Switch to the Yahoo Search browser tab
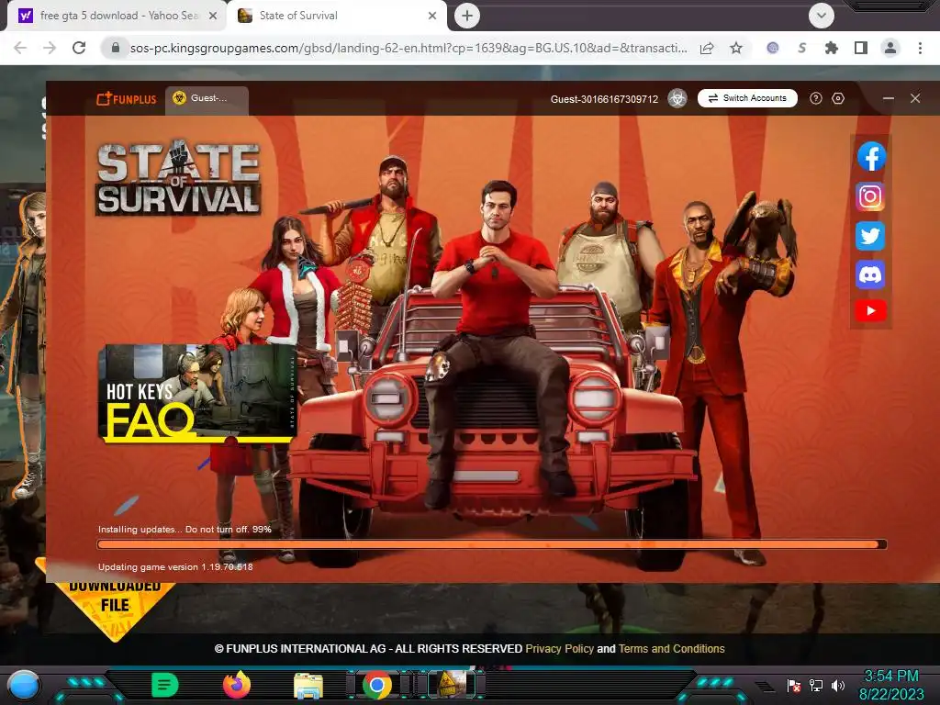 (x=117, y=16)
